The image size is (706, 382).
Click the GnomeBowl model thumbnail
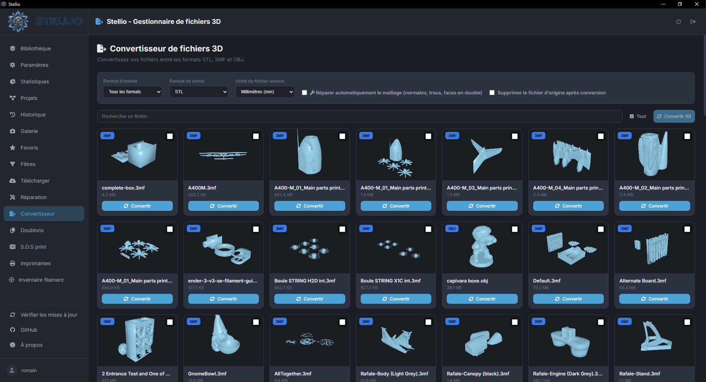[x=224, y=340]
